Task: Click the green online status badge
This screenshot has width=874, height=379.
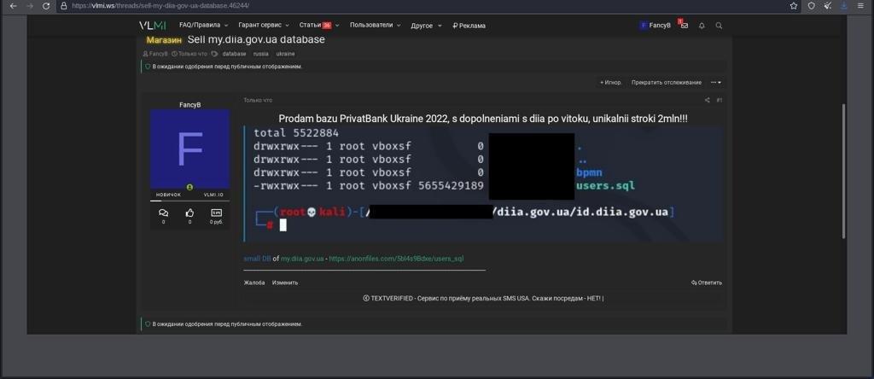Action: point(189,187)
